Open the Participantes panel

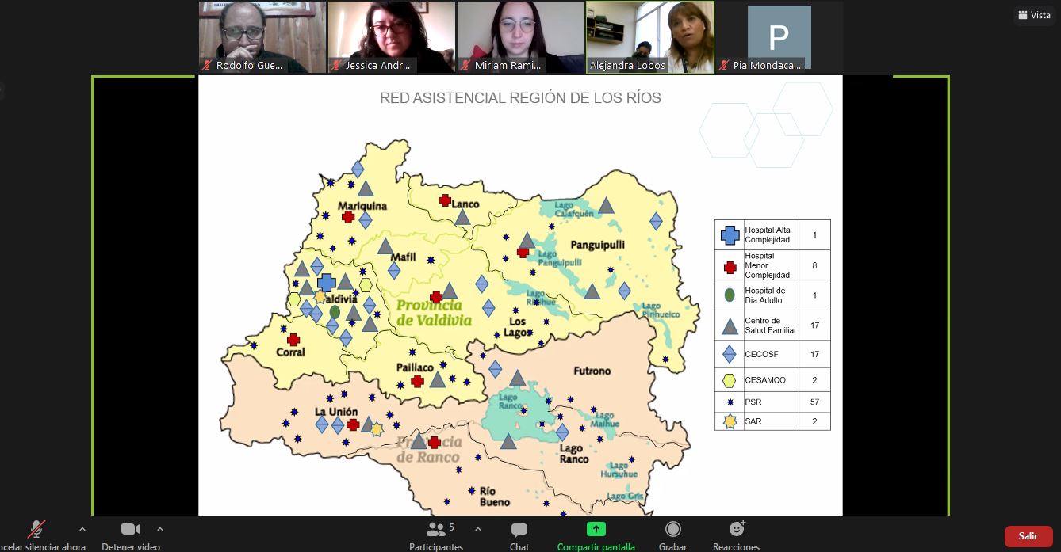point(435,535)
